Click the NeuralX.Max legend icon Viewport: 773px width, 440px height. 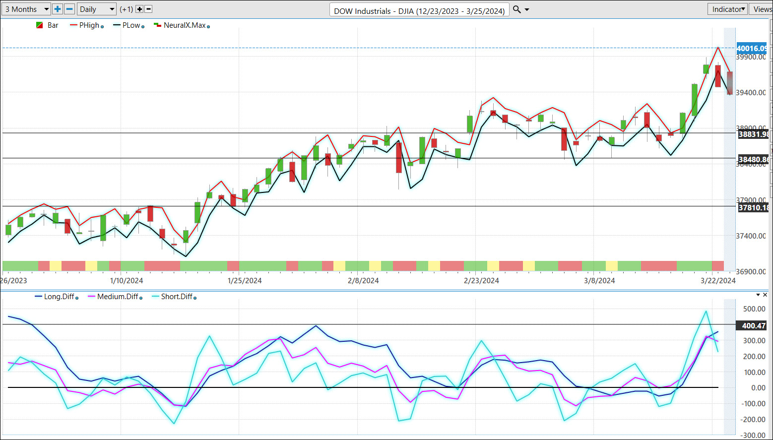(157, 25)
